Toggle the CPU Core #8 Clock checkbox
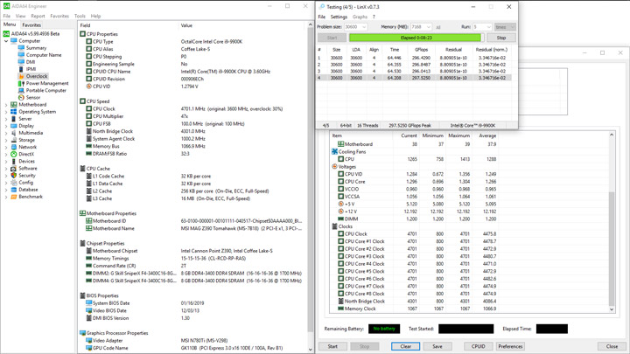Viewport: 630px width, 354px height. click(x=340, y=294)
